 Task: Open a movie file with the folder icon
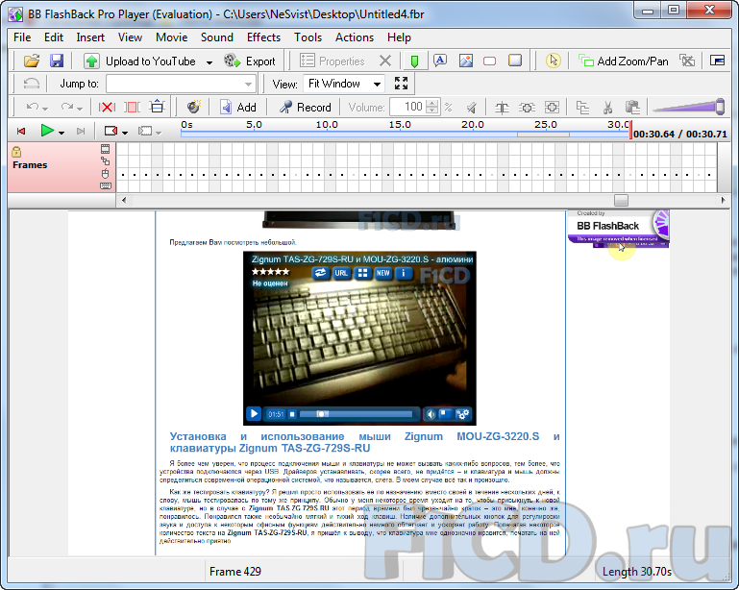click(32, 61)
